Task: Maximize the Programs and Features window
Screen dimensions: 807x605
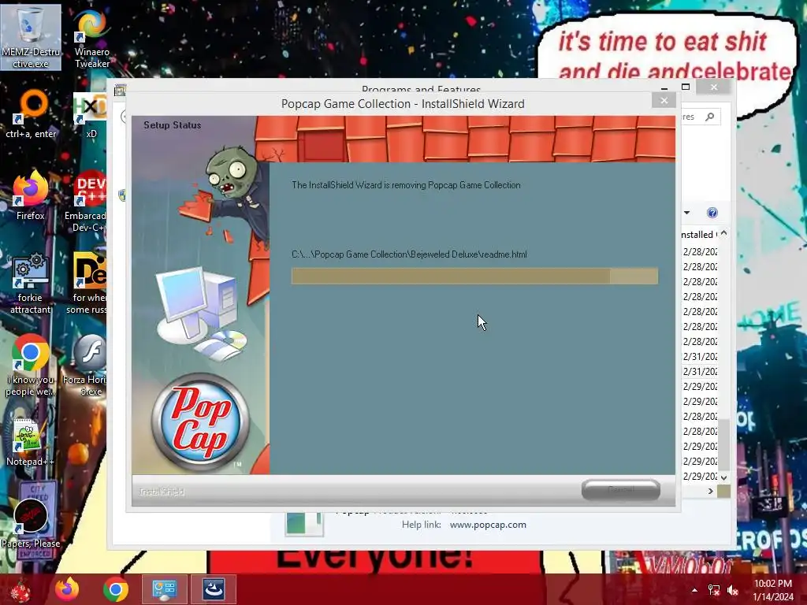Action: tap(686, 87)
